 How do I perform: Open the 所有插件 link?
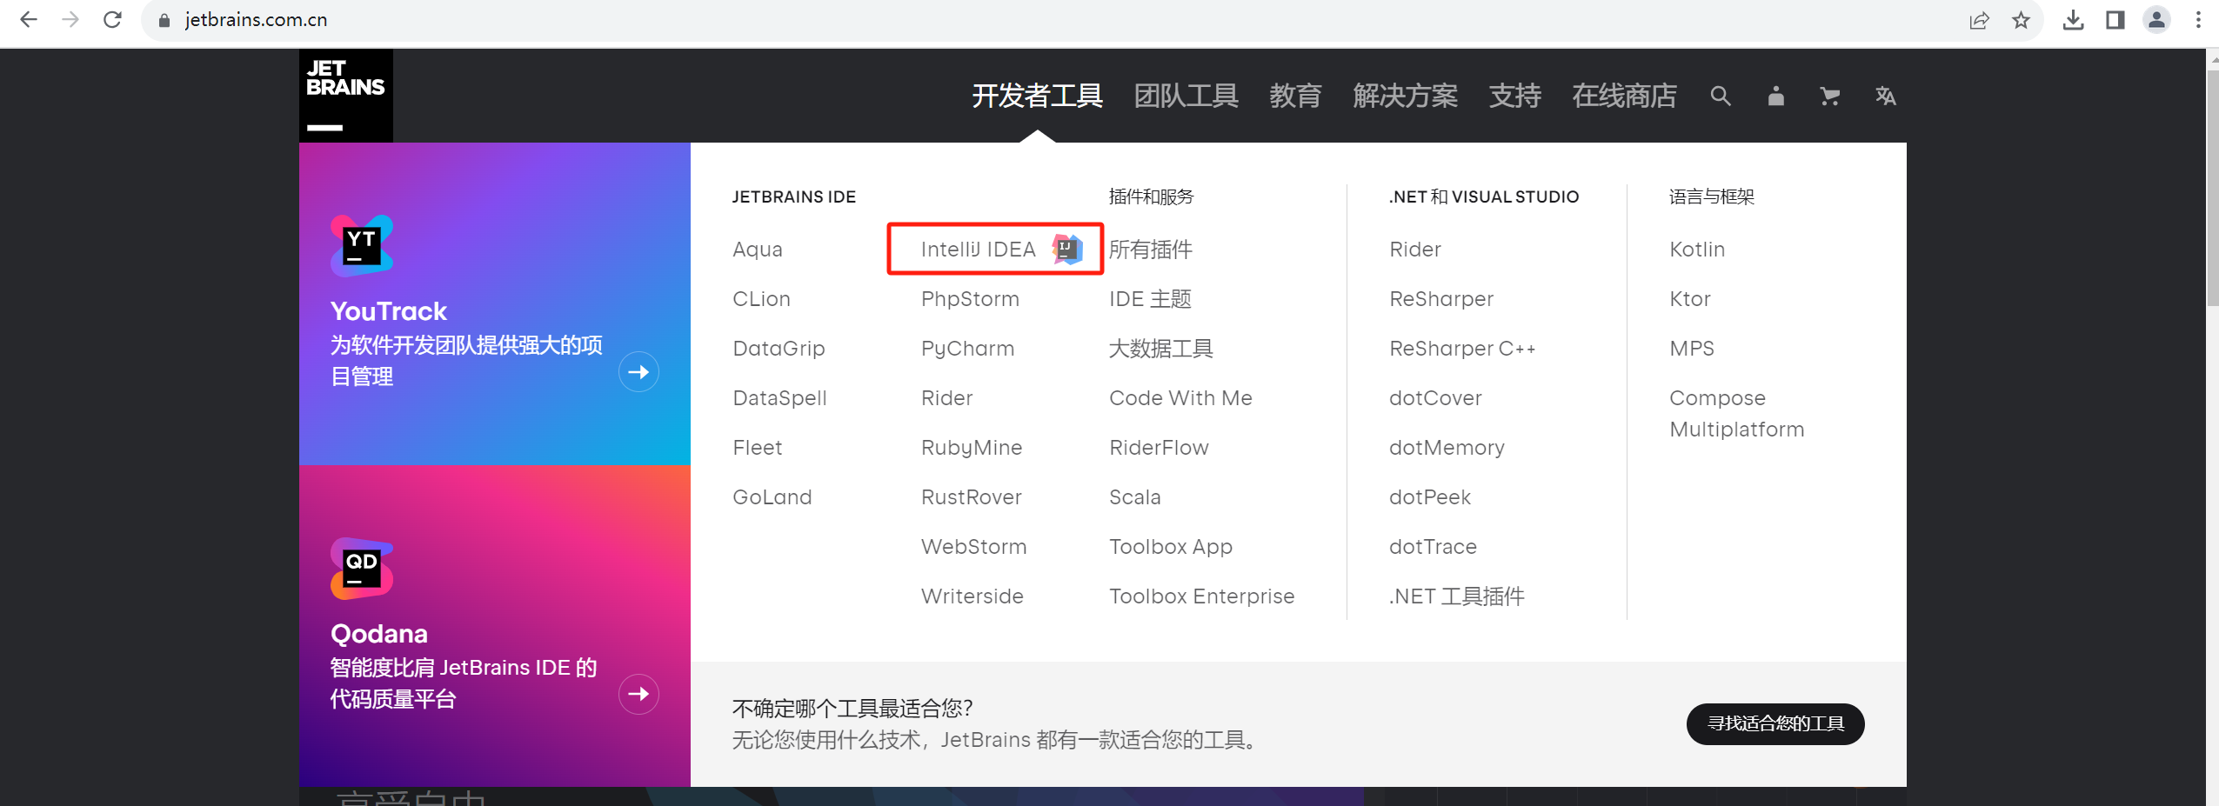1150,250
